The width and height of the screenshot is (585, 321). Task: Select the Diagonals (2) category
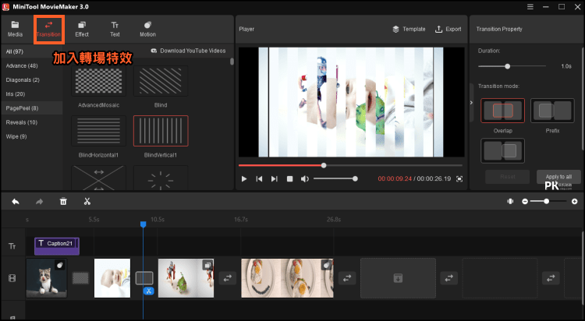pos(32,79)
